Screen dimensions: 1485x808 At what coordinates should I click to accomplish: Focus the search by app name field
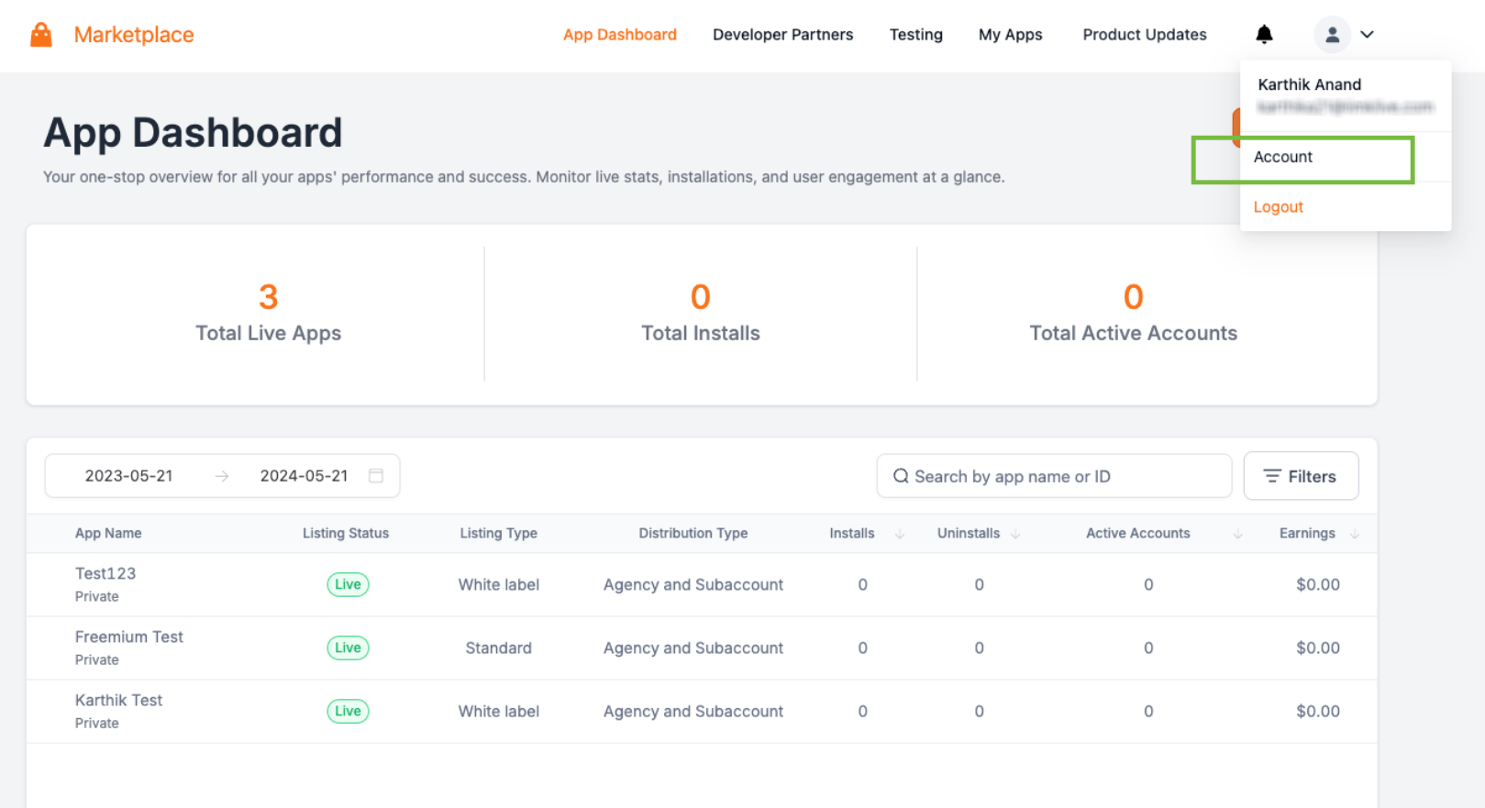pos(1054,476)
